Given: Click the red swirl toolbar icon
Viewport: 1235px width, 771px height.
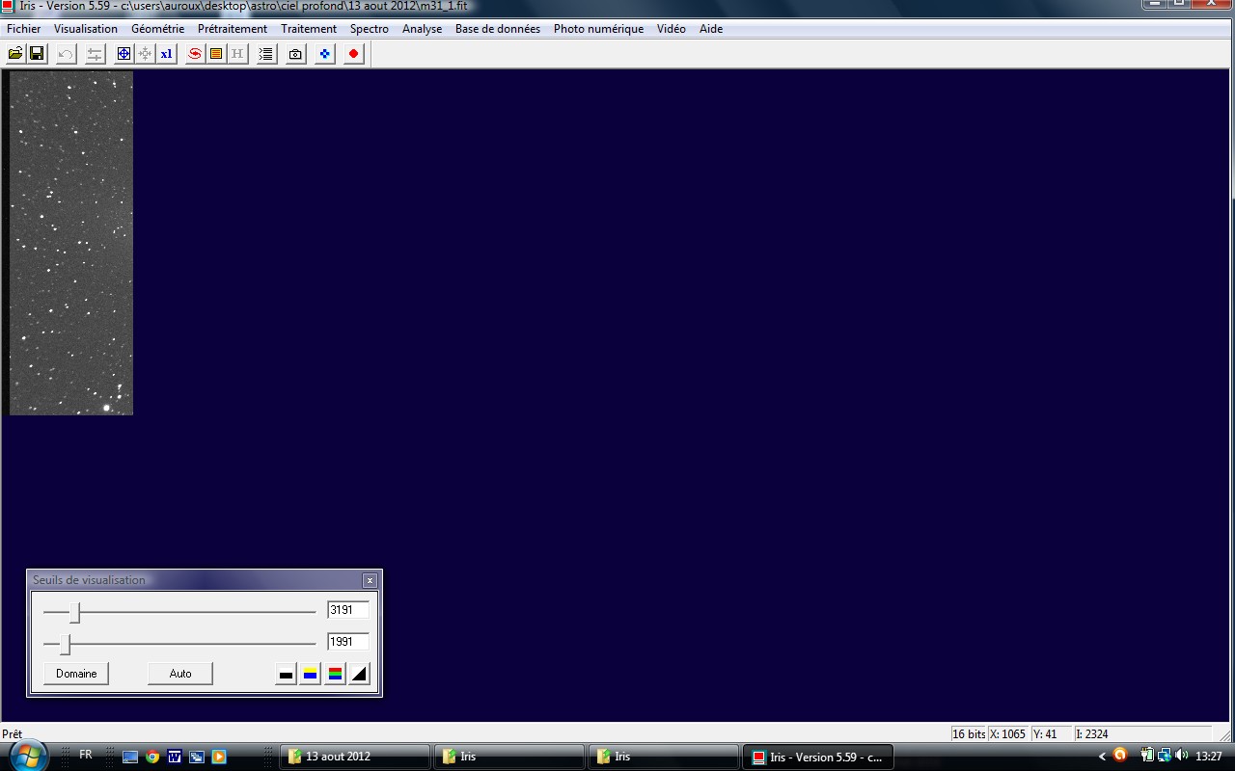Looking at the screenshot, I should point(195,54).
